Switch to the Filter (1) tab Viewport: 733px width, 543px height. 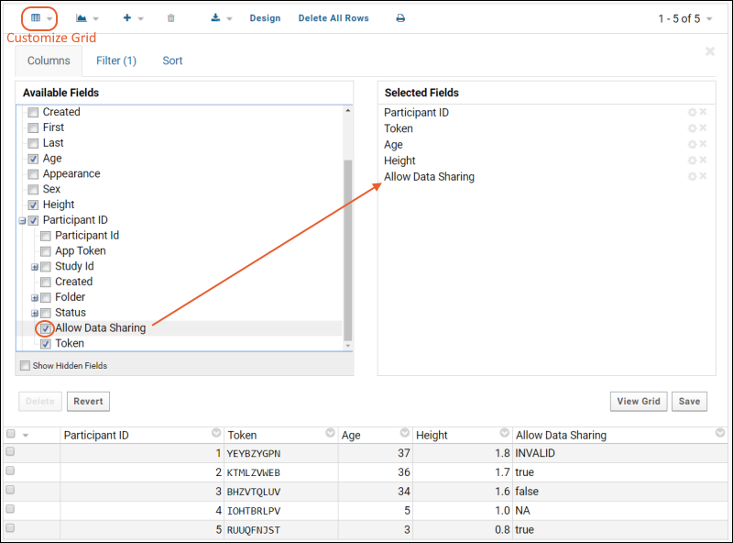(x=116, y=61)
